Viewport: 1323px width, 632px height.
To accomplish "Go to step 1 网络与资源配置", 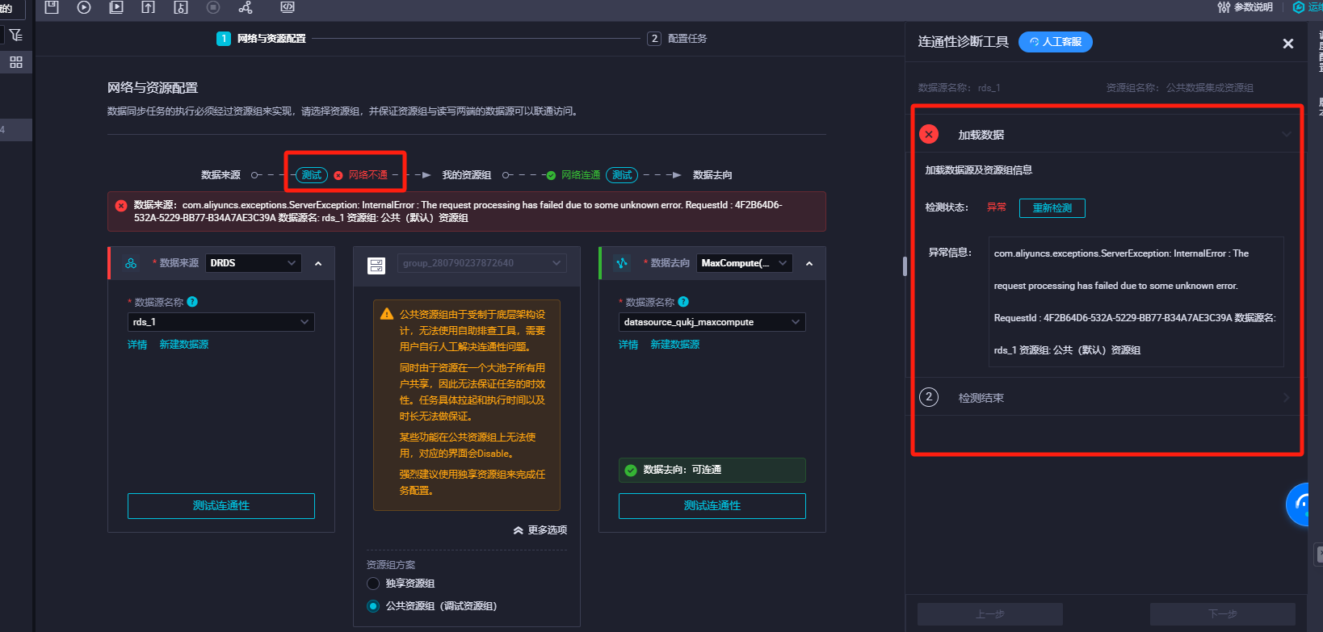I will click(261, 39).
